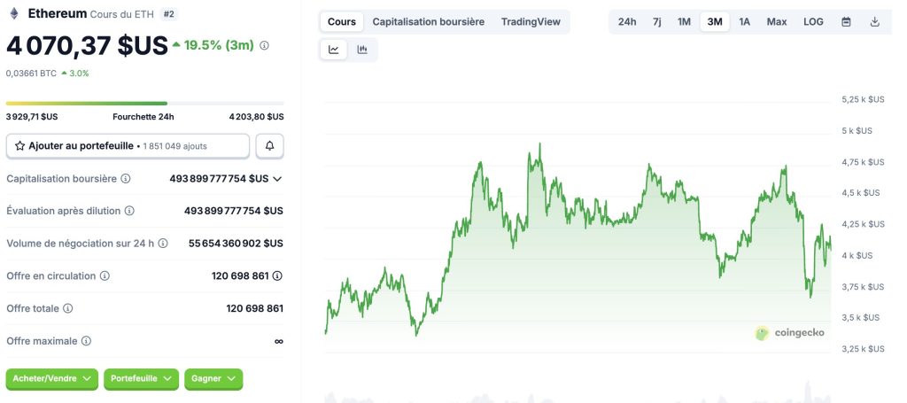Select the line chart view icon
907x403 pixels.
coord(334,50)
